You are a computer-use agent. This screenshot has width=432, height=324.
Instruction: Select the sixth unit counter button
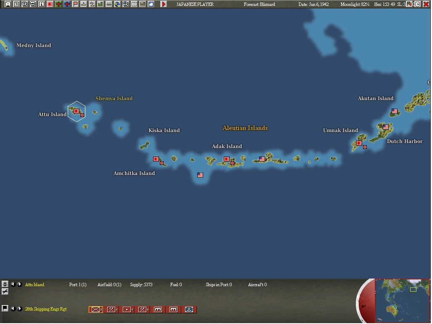click(x=173, y=310)
